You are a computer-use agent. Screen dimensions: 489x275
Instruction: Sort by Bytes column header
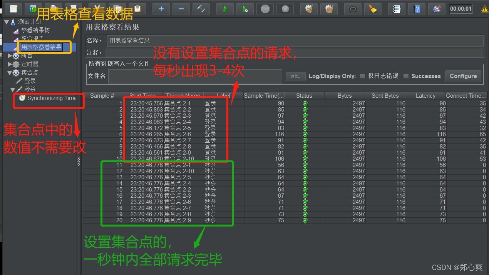click(345, 96)
